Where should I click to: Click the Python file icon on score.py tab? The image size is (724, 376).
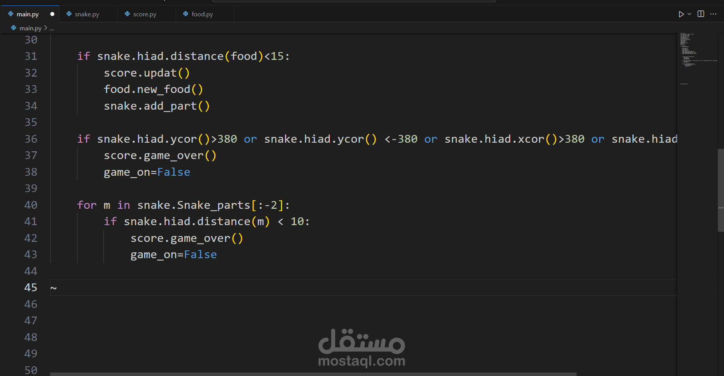127,14
